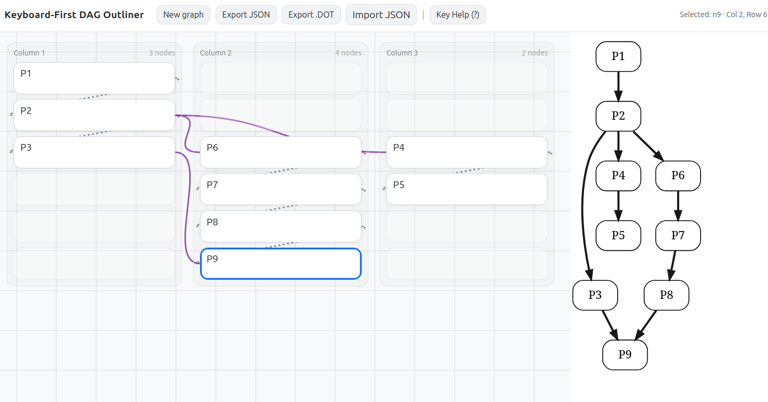
Task: Open the Import JSON dialog
Action: [381, 15]
